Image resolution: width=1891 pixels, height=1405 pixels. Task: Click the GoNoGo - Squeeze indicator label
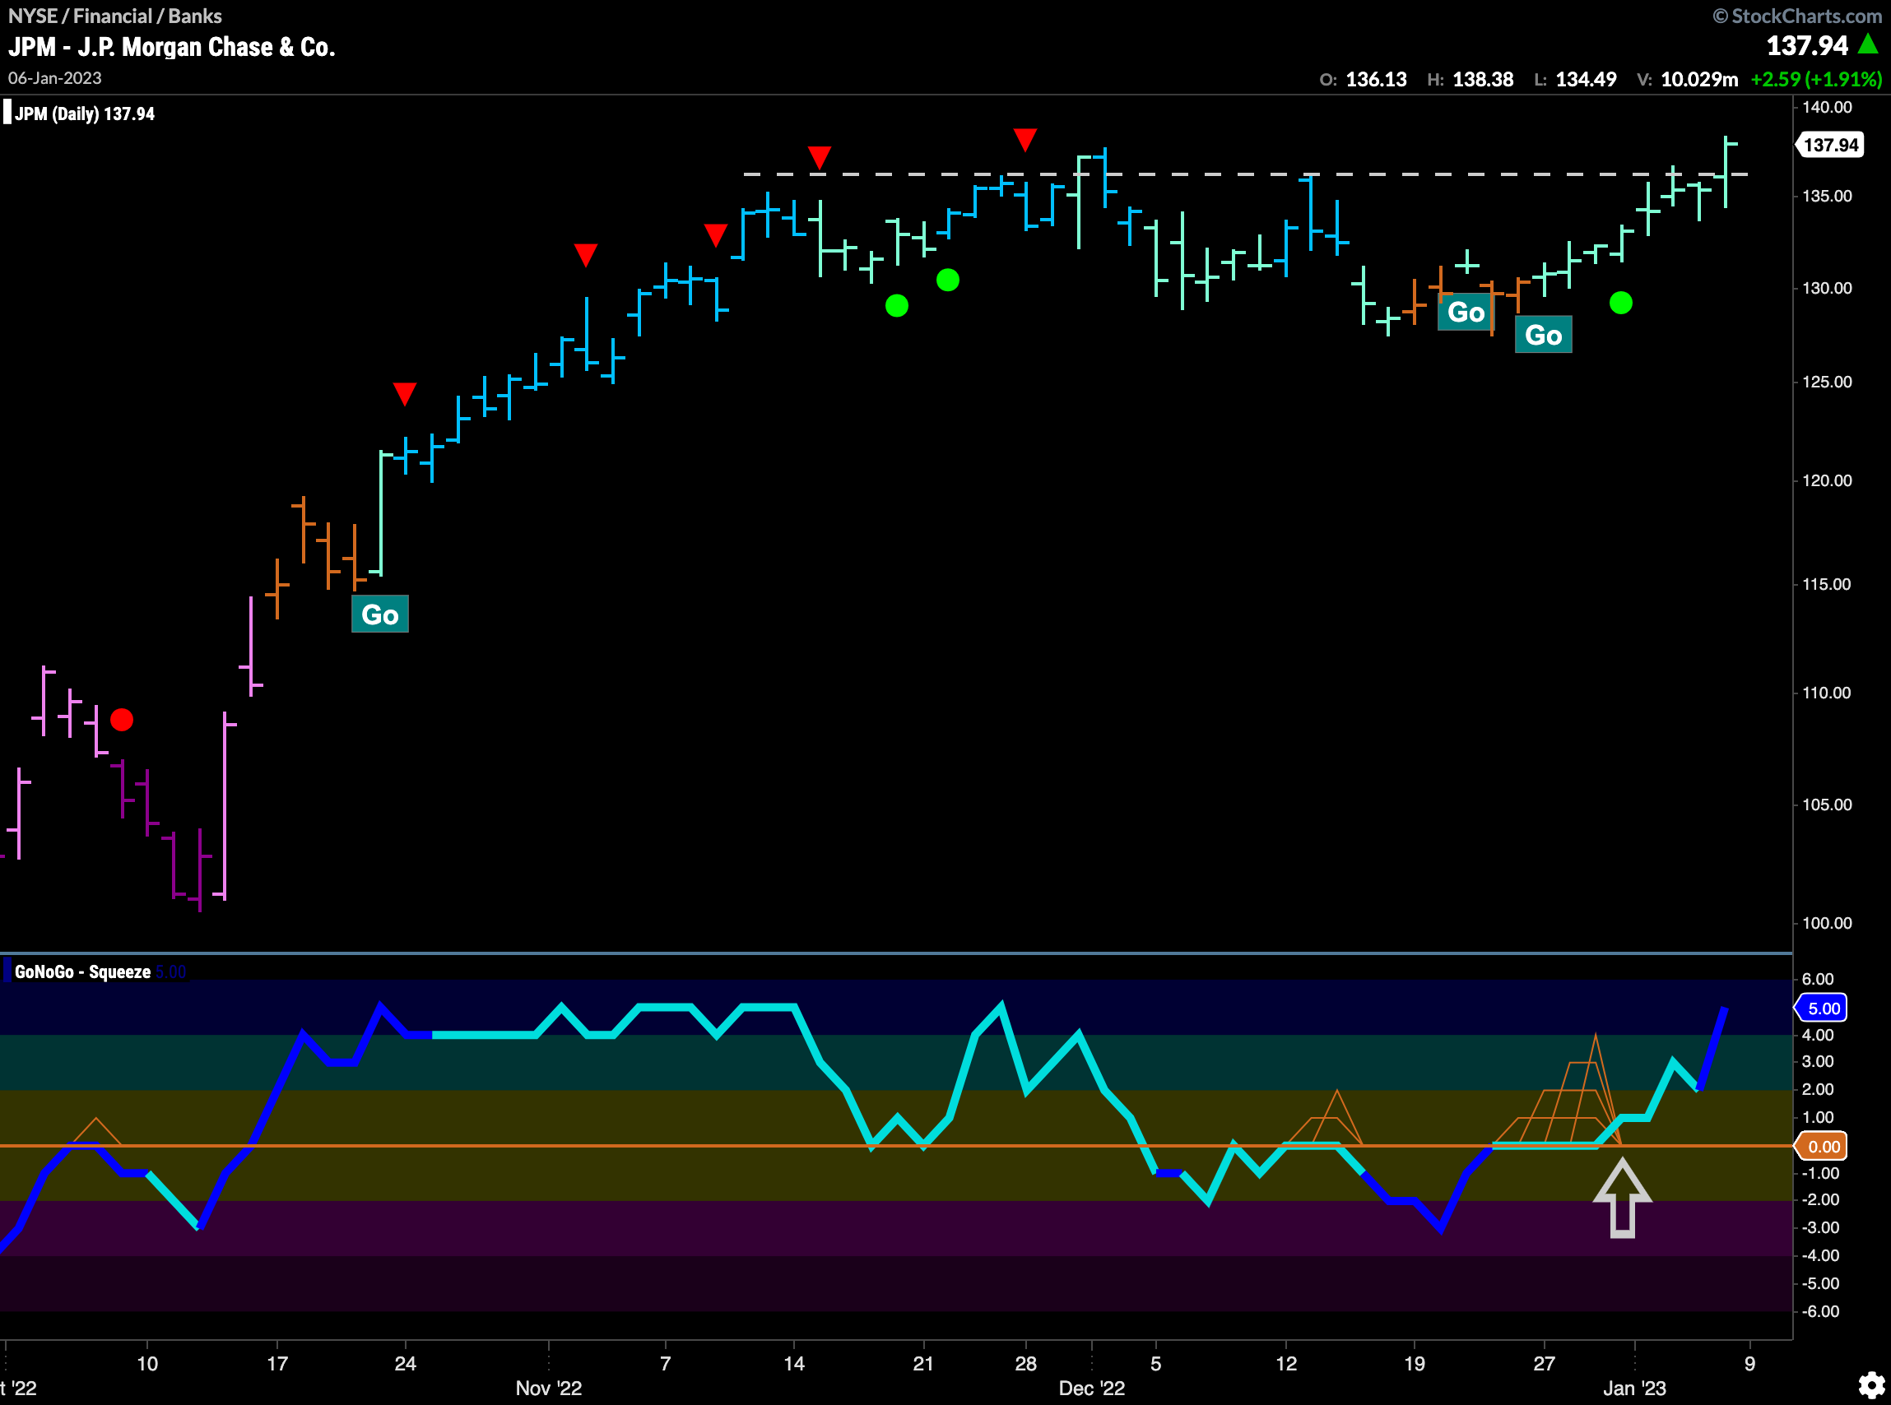coord(82,971)
